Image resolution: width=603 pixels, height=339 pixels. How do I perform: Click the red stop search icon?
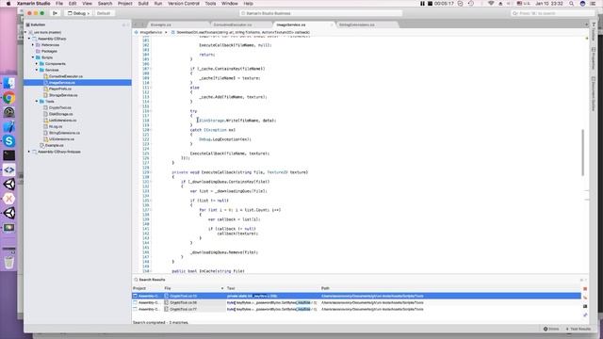point(585,289)
